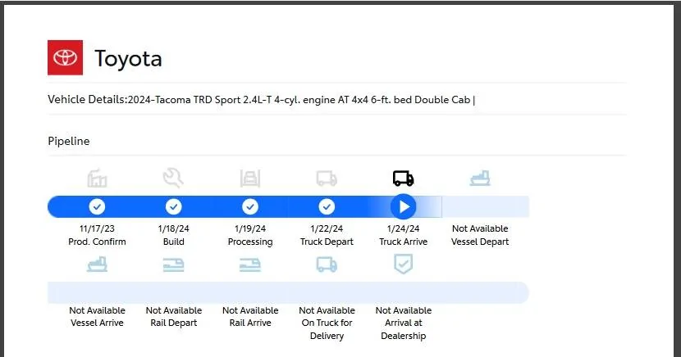The height and width of the screenshot is (357, 681).
Task: Select the Rail Depart train icon
Action: click(173, 264)
